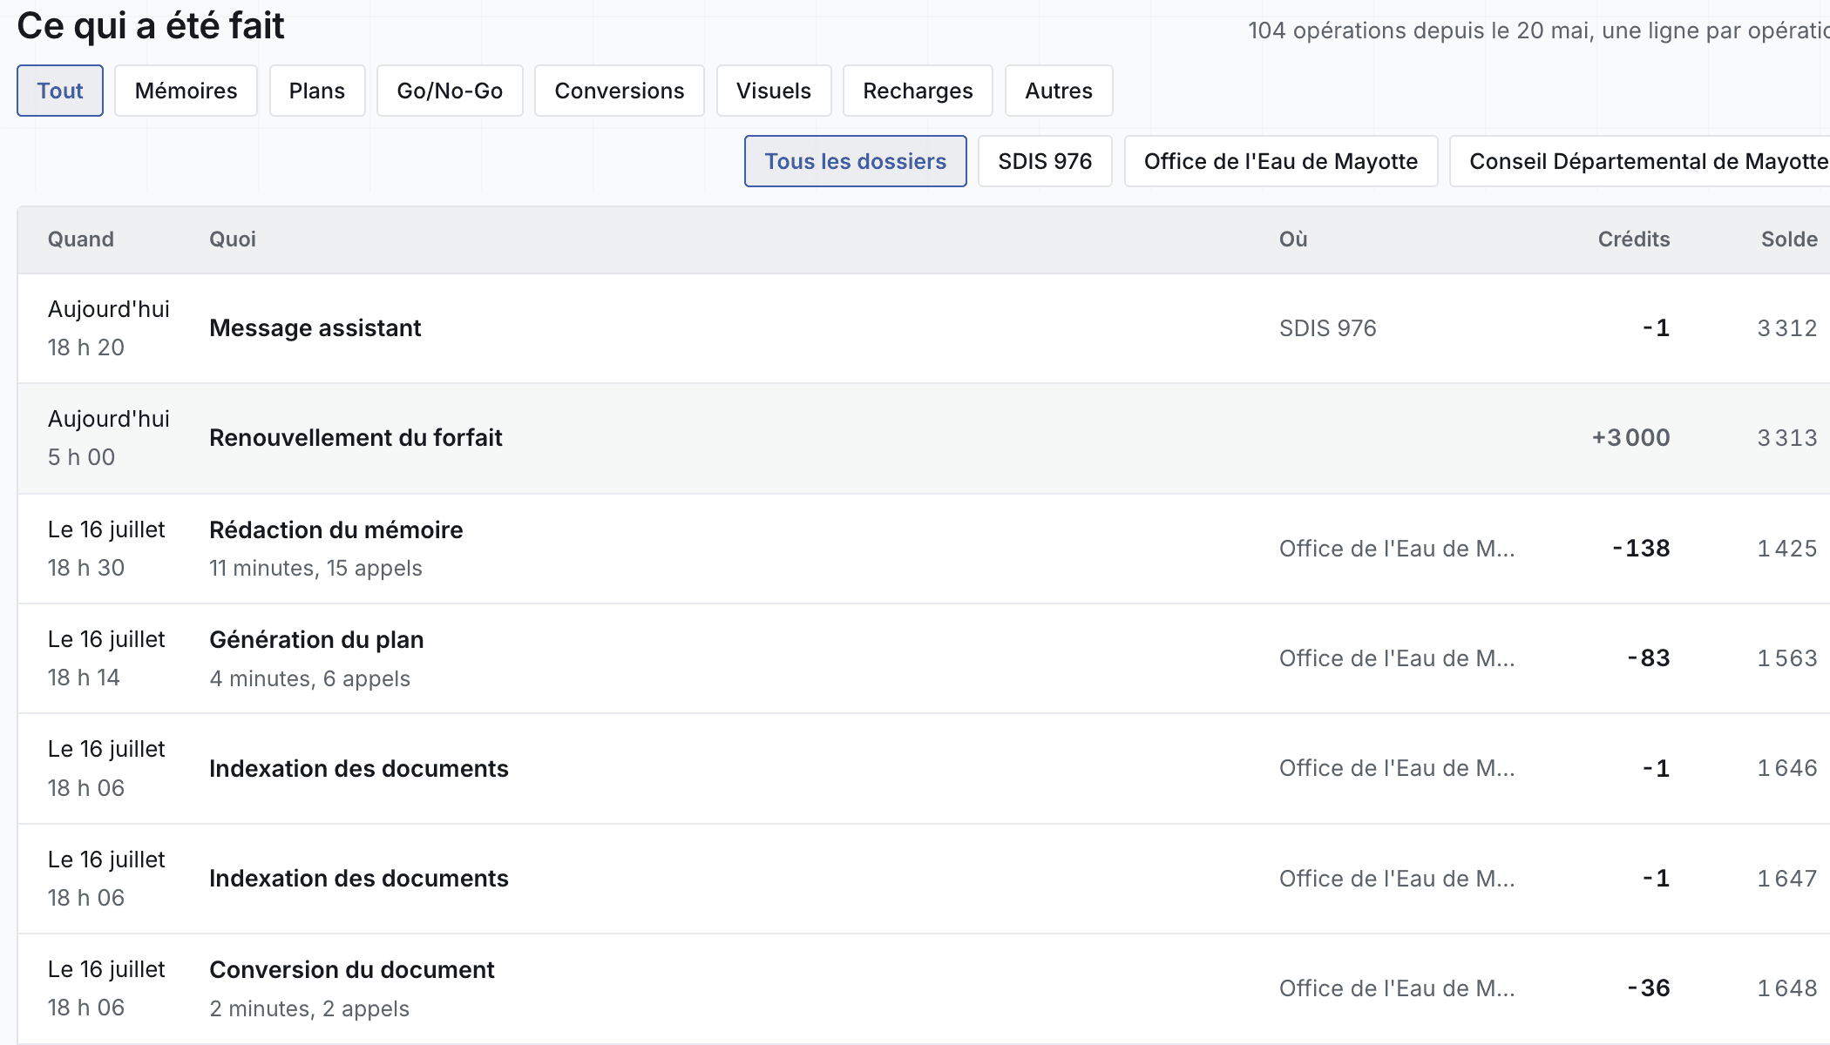The width and height of the screenshot is (1830, 1045).
Task: Filter the list by Conversions
Action: [620, 91]
